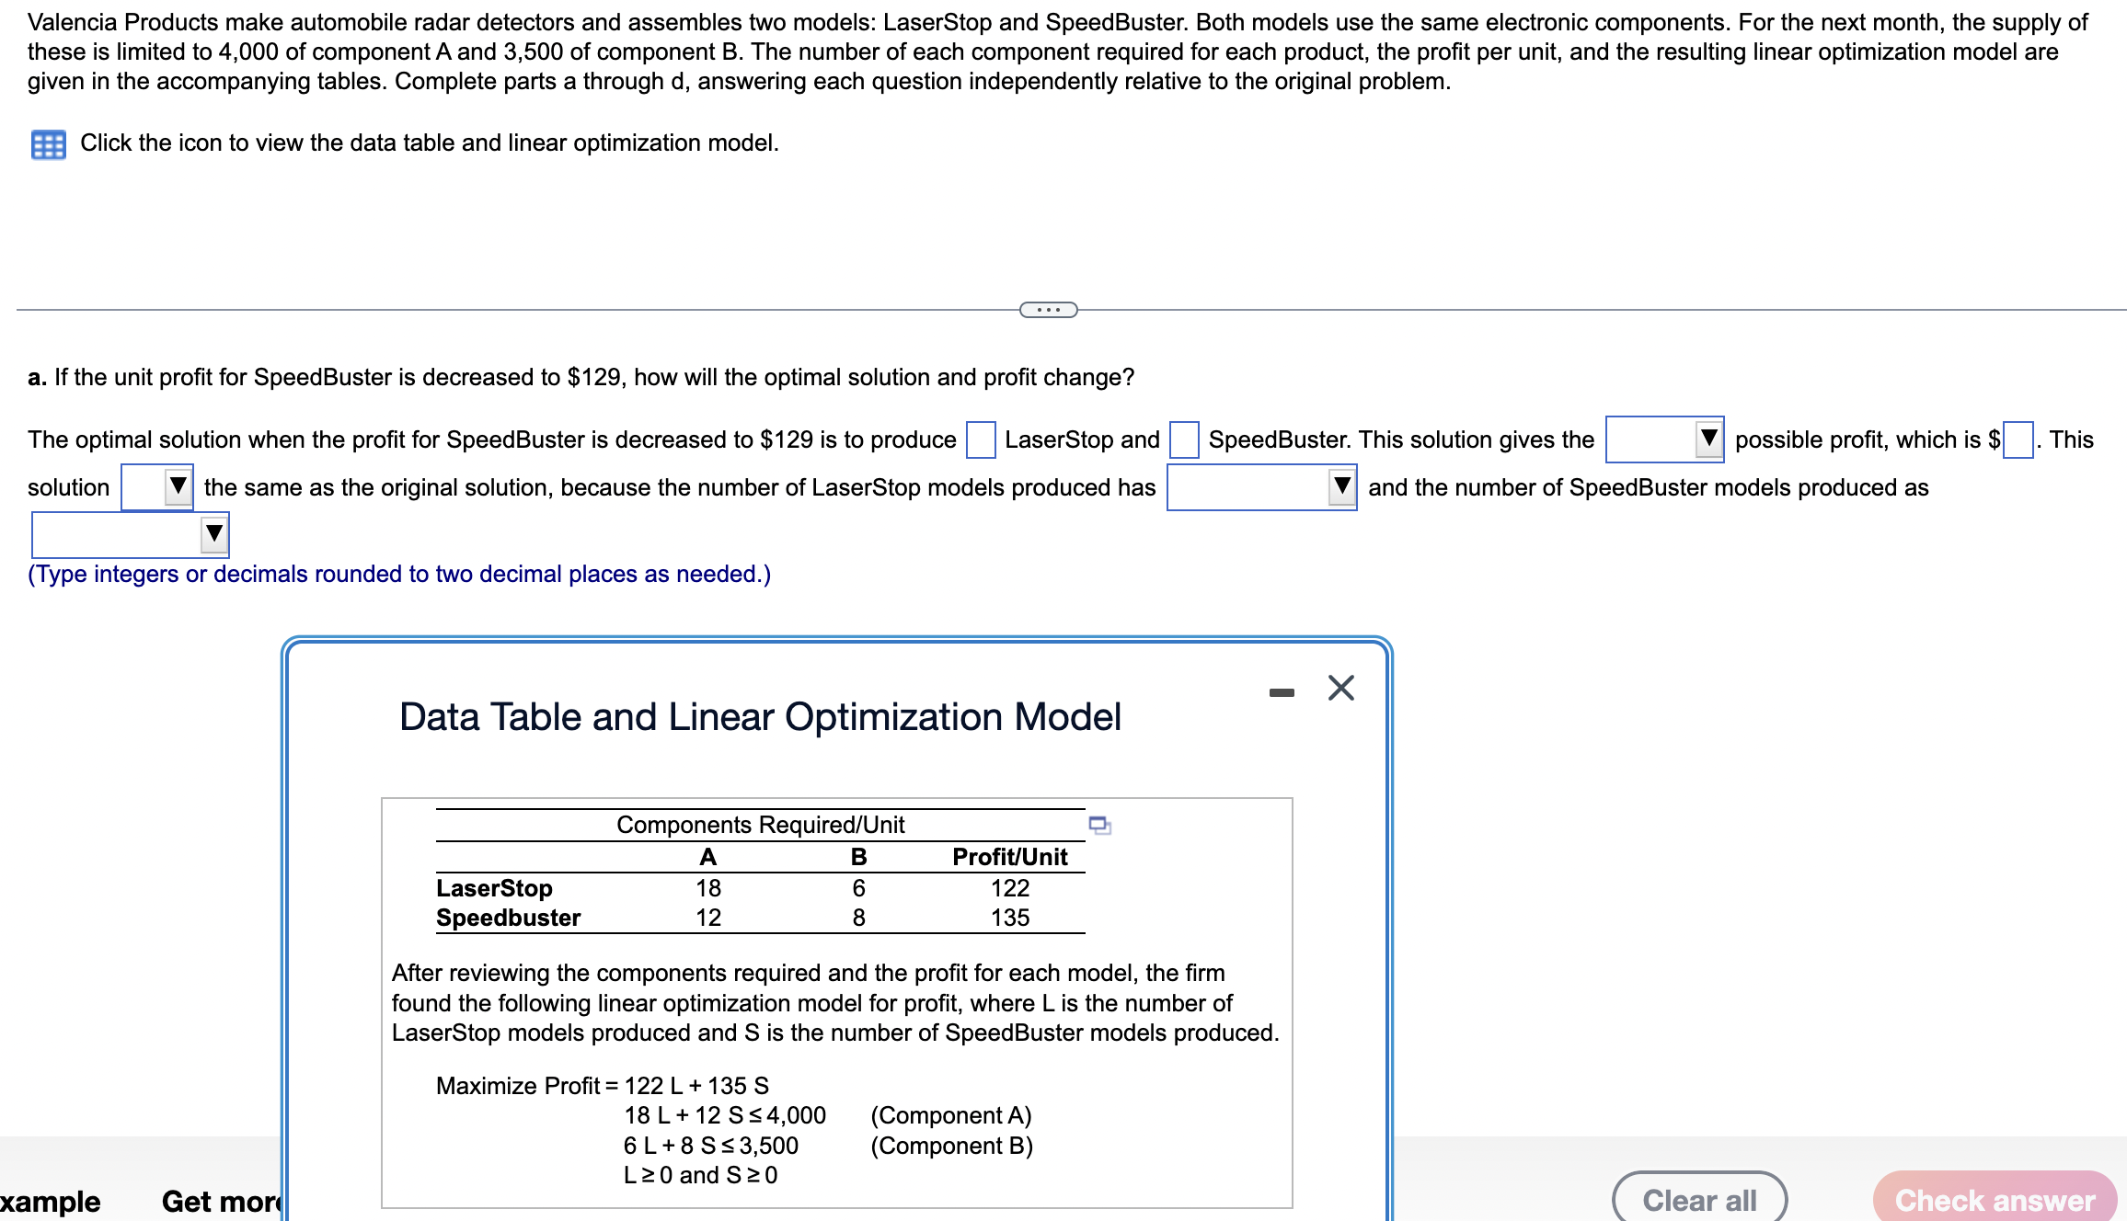The height and width of the screenshot is (1221, 2127).
Task: Click the popup title 'Data Table and Linear Optimization Model'
Action: [x=760, y=717]
